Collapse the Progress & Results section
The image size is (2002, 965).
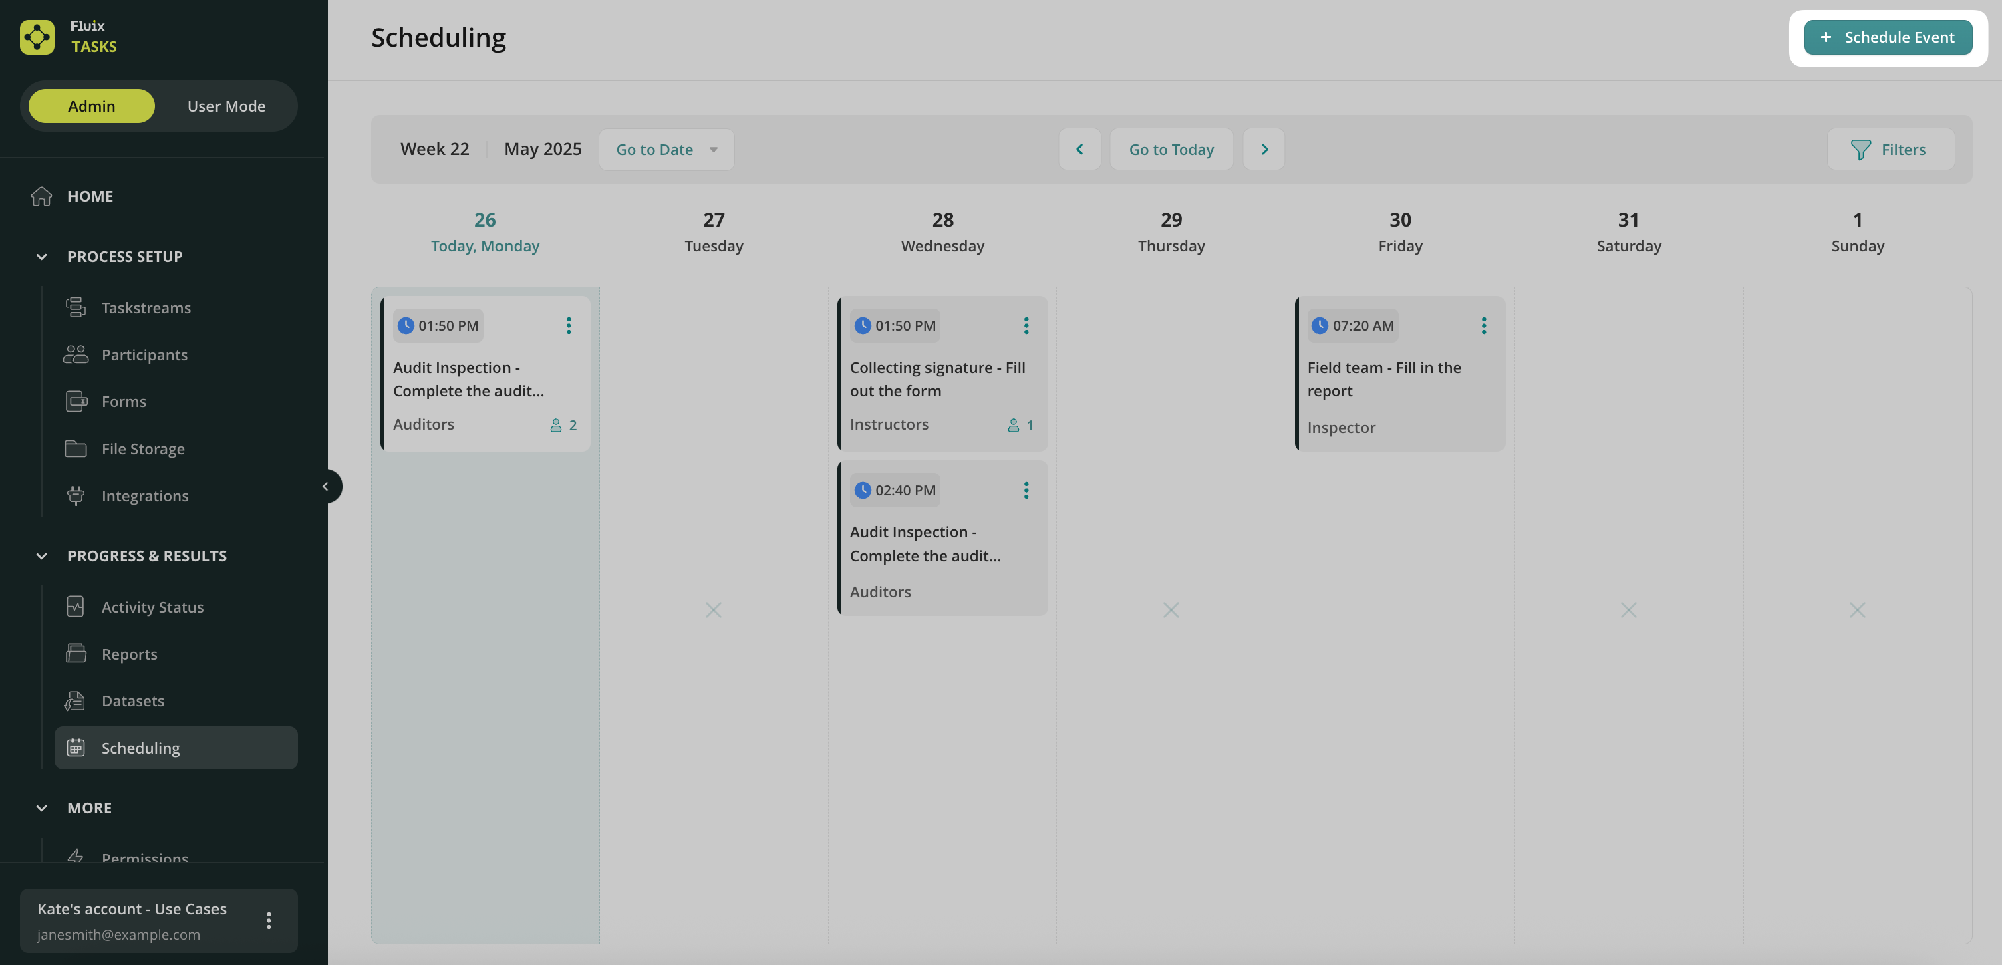(42, 555)
